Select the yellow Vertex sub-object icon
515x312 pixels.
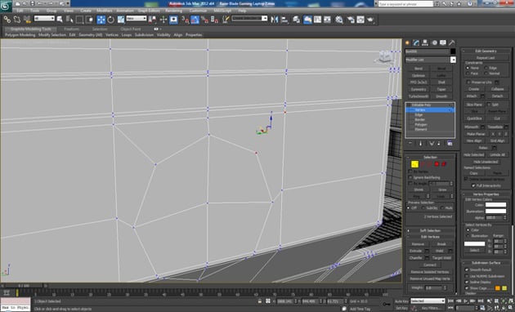tap(414, 164)
